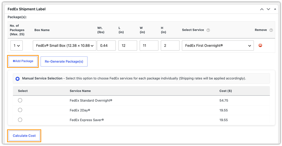This screenshot has width=282, height=146.
Task: Remove the package using red minus icon
Action: (260, 45)
